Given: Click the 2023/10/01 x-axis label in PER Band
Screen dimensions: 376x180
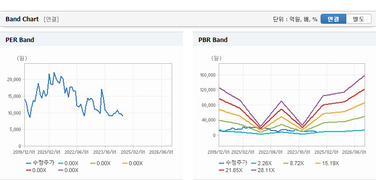Looking at the screenshot, I should pyautogui.click(x=105, y=152).
